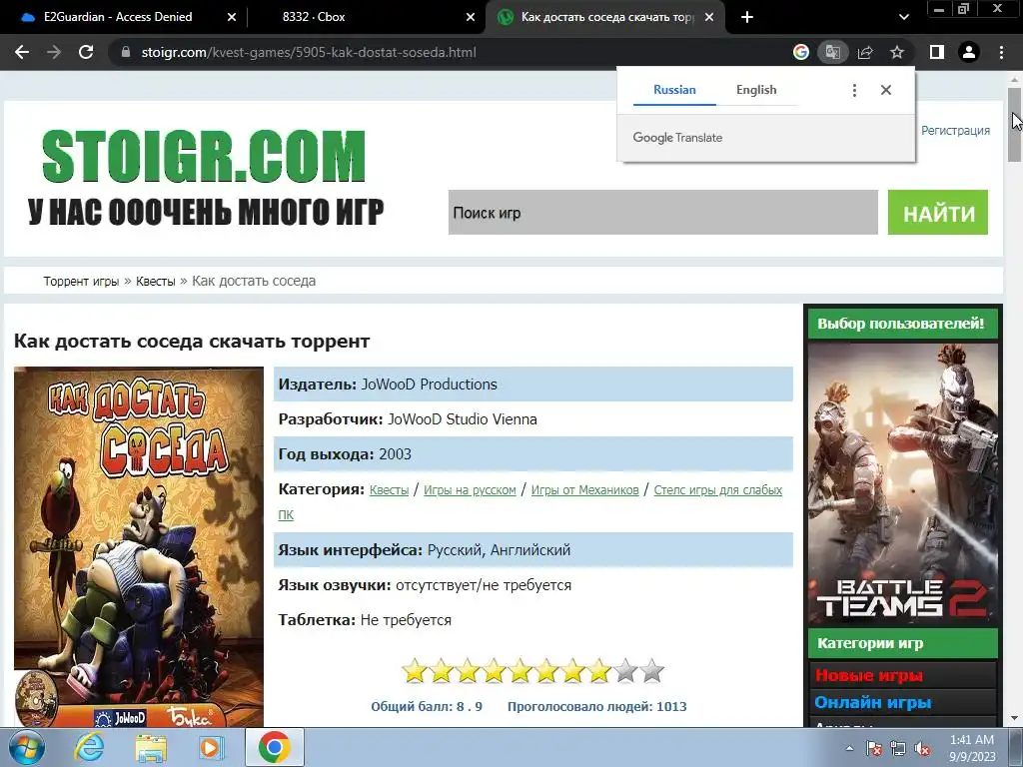Image resolution: width=1023 pixels, height=767 pixels.
Task: Reload the page with refresh icon
Action: coord(86,52)
